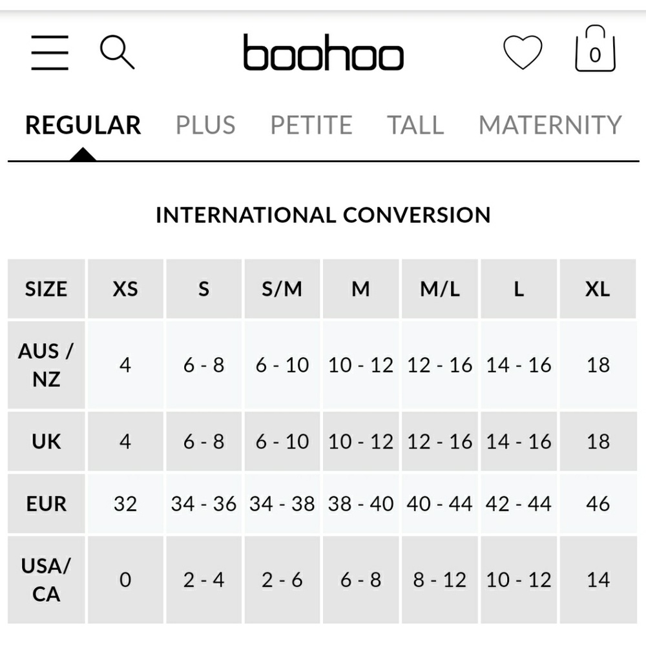Viewport: 646px width, 645px height.
Task: Switch to the TALL tab
Action: pyautogui.click(x=415, y=125)
